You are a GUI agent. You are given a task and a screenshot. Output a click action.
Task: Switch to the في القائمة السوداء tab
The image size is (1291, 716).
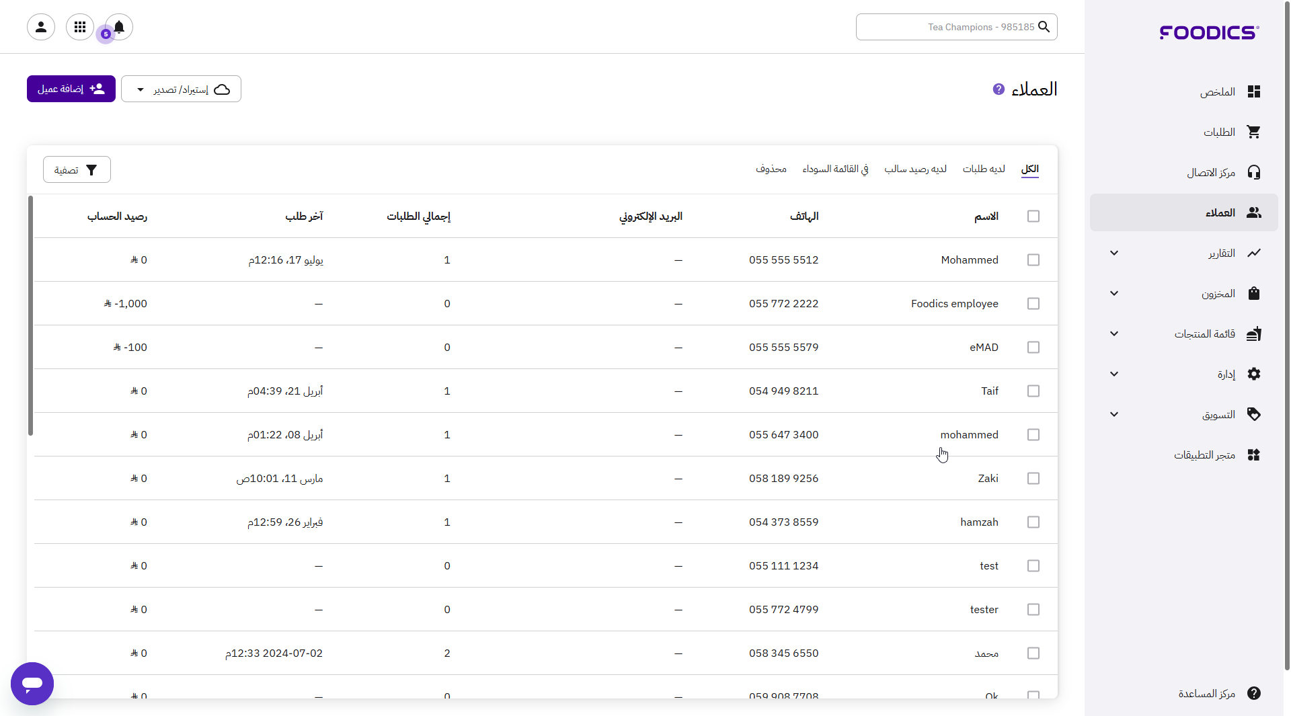pyautogui.click(x=835, y=169)
